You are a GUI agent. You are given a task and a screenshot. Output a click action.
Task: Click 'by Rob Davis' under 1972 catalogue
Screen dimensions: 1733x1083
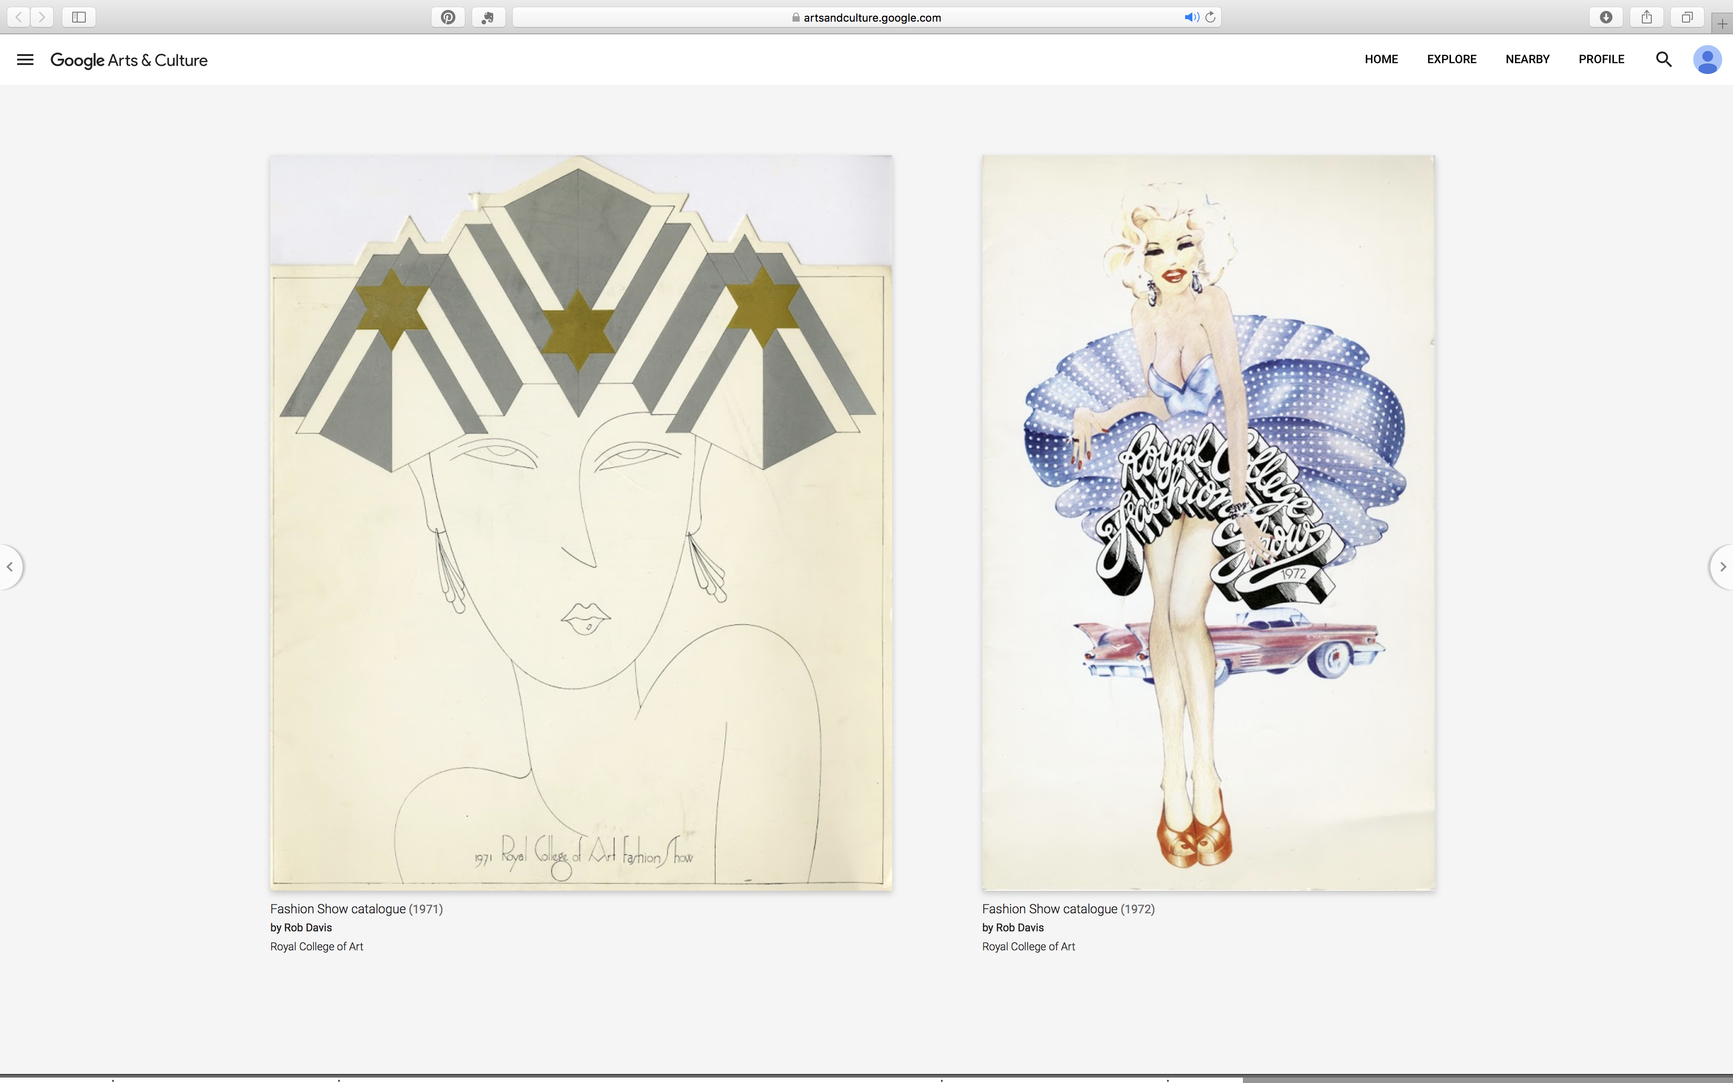1013,928
